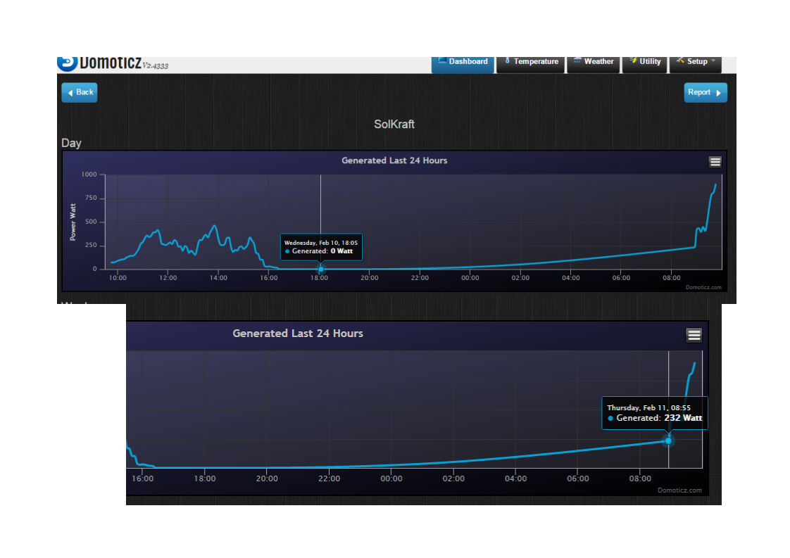
Task: Click the 232 Watt data point at 08:55
Action: (x=669, y=440)
